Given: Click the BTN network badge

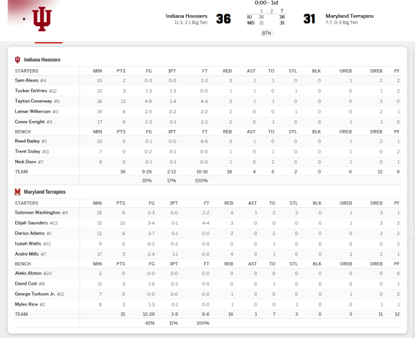Looking at the screenshot, I should coord(266,32).
